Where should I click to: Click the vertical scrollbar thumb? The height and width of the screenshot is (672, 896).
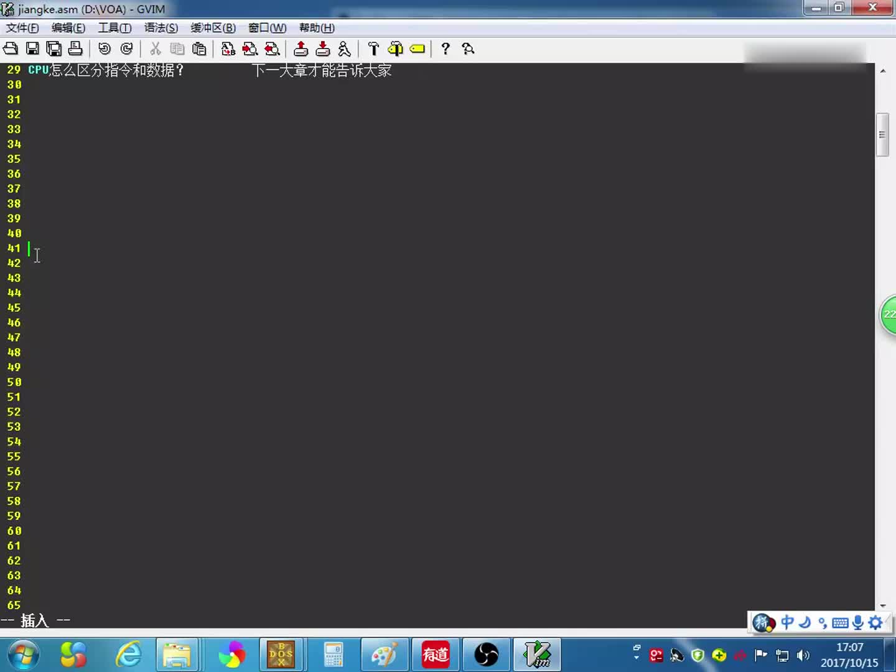[882, 134]
